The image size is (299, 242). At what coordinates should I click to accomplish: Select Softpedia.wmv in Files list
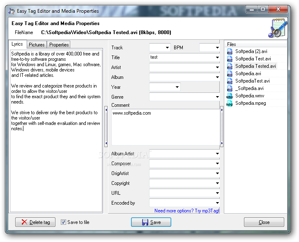point(250,96)
